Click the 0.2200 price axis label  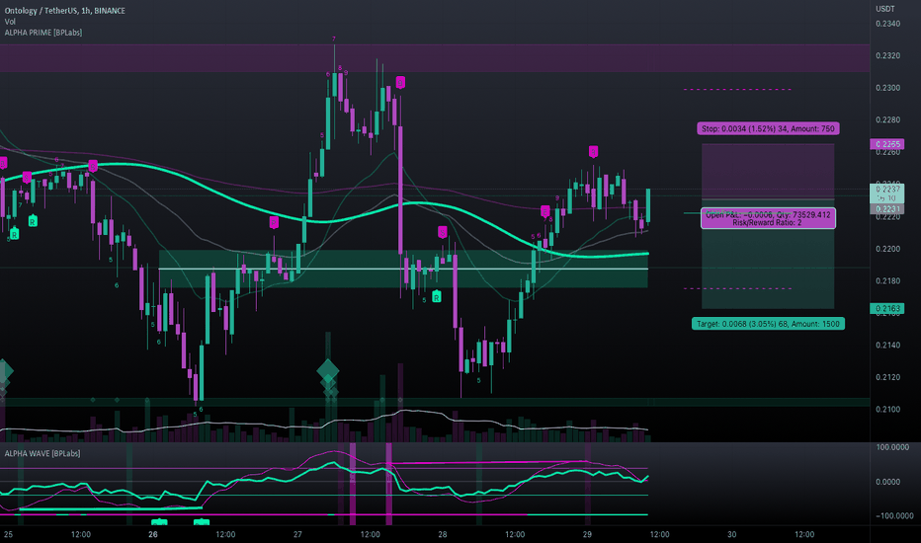[887, 249]
